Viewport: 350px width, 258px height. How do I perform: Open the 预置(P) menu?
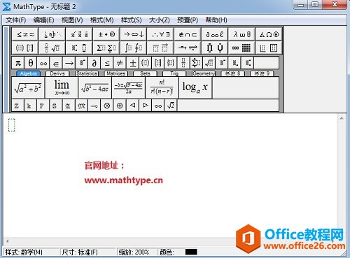(x=188, y=20)
